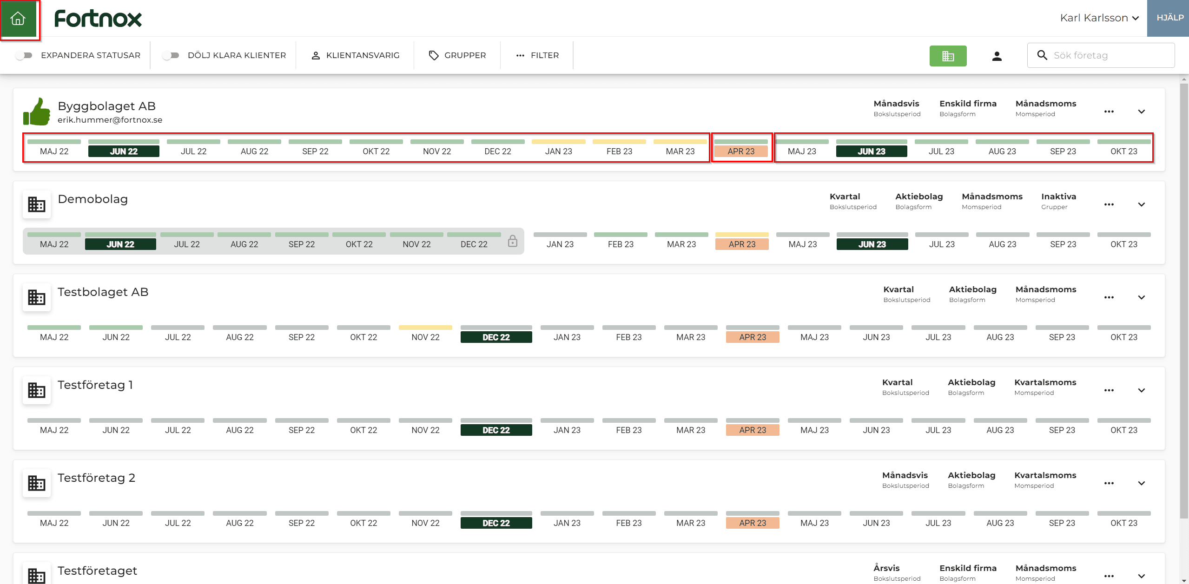Click the erik.hummer@fortnox.se email

pyautogui.click(x=110, y=120)
